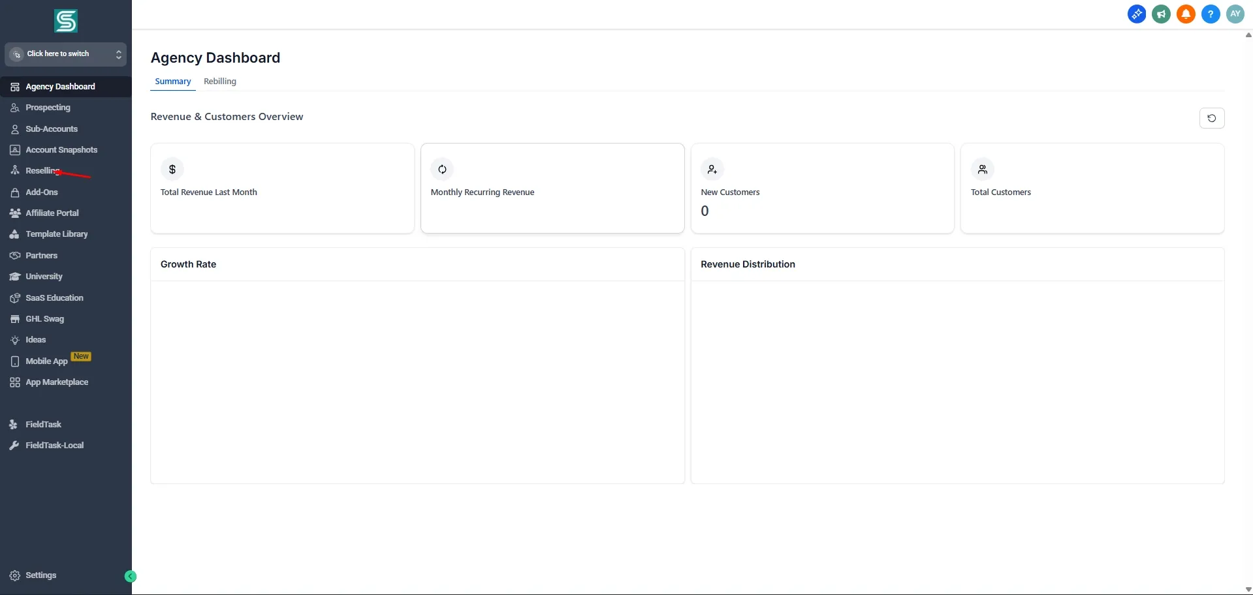Image resolution: width=1253 pixels, height=595 pixels.
Task: Click the Reselling sidebar icon
Action: point(15,171)
